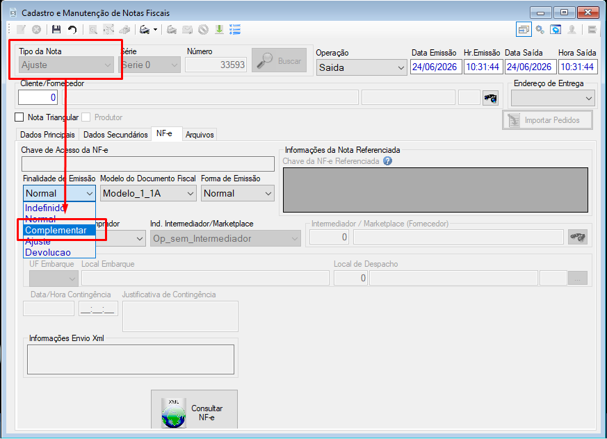Click the undo arrow toolbar icon
Viewport: 607px width, 439px height.
(x=72, y=29)
